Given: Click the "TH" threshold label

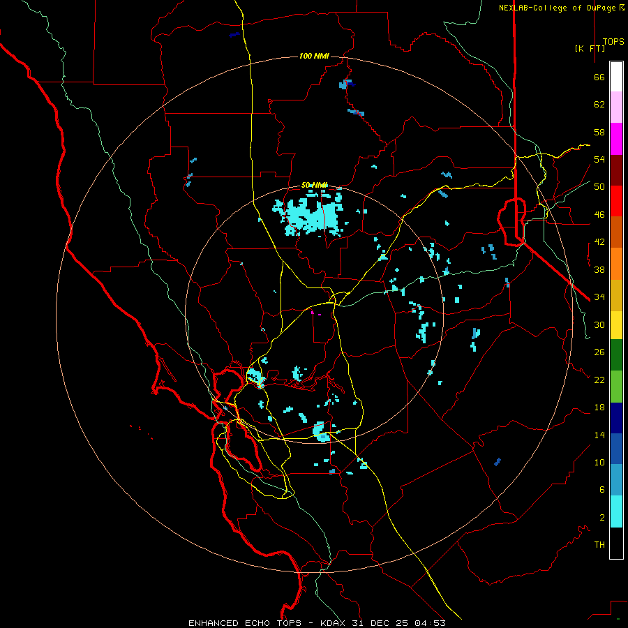Looking at the screenshot, I should (599, 545).
